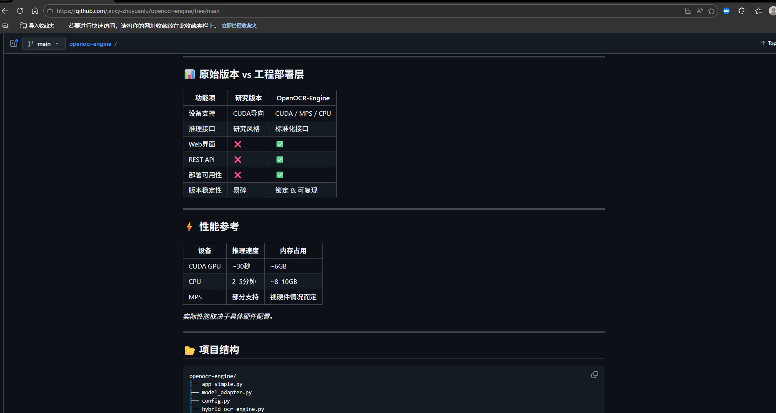Copy the project structure code block

coord(595,375)
